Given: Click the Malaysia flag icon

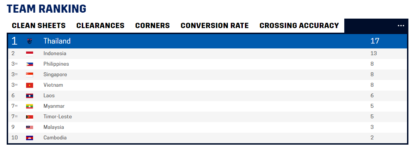Looking at the screenshot, I should tap(30, 127).
